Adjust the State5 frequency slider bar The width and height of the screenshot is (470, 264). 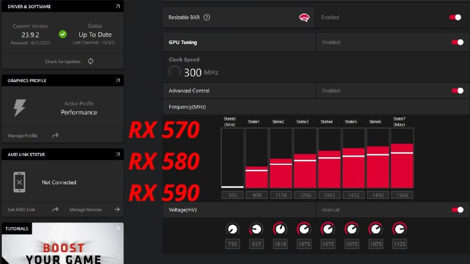tap(354, 158)
